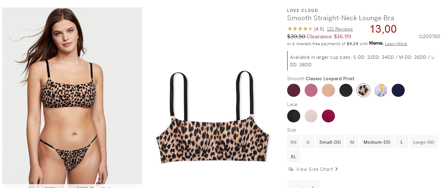The width and height of the screenshot is (446, 188).
Task: Select the nude beige color swatch
Action: (328, 90)
